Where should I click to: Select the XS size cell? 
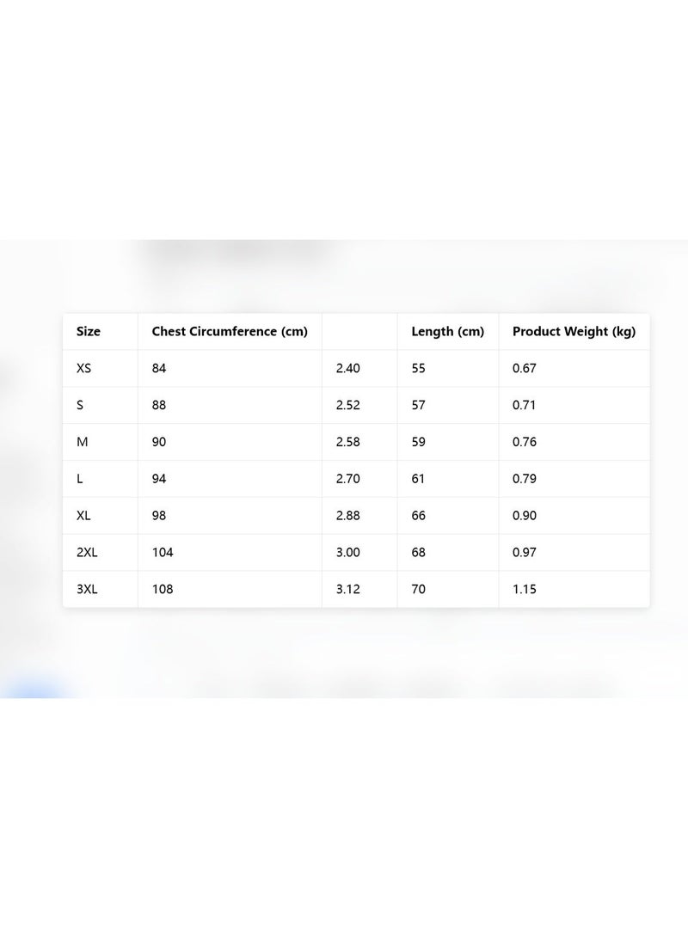[83, 369]
